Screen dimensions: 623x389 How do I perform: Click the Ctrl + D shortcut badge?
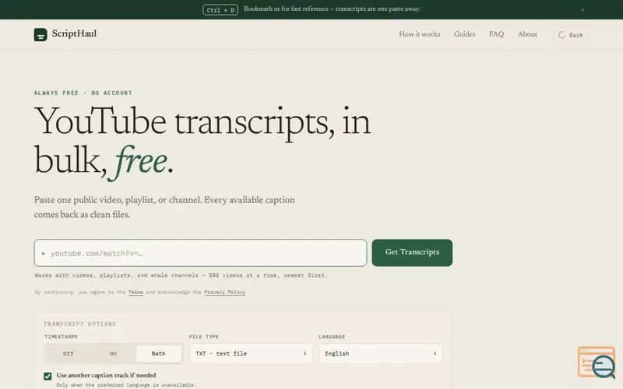[220, 10]
